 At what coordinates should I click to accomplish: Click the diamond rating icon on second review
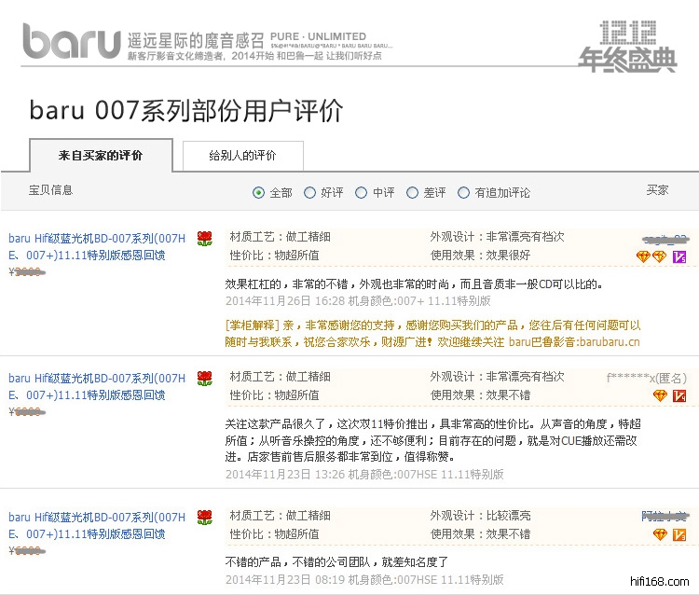(x=660, y=395)
